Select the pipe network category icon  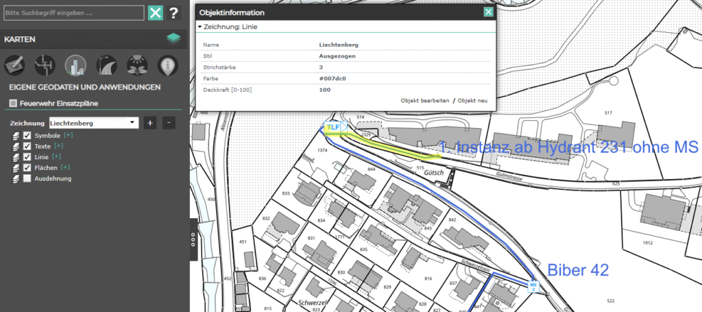pos(45,65)
